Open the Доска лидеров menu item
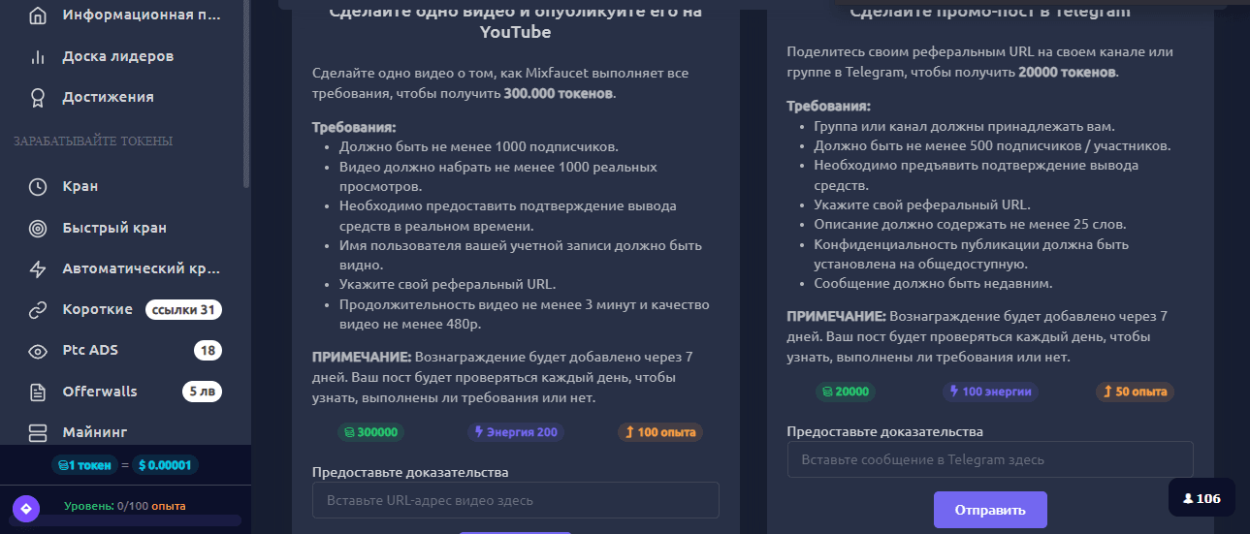 117,56
